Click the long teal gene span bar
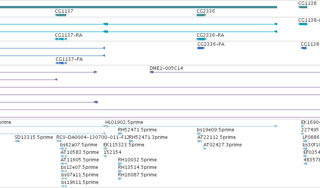This screenshot has height=188, width=320. tap(139, 7)
